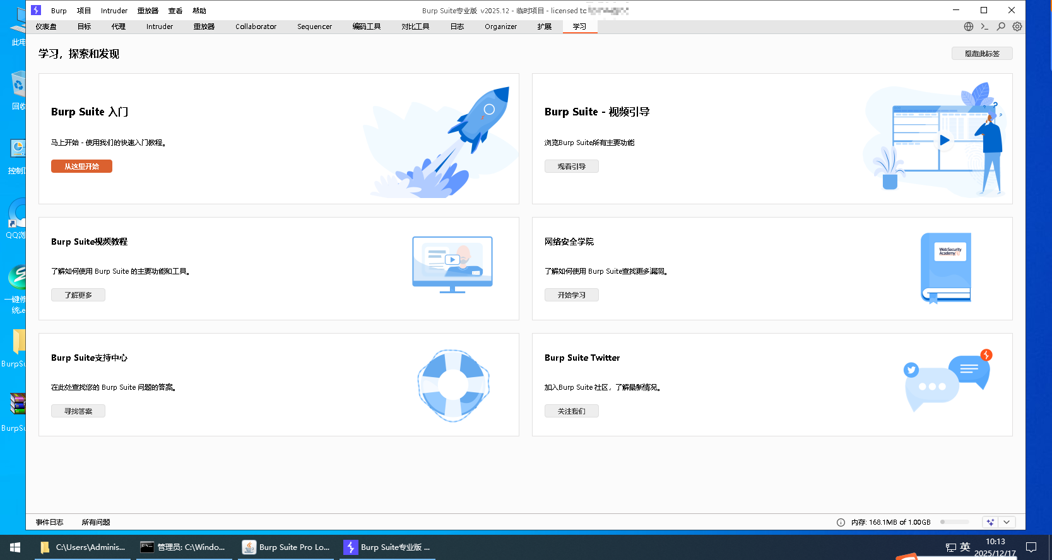Screen dimensions: 1052x560
Task: Switch to the Collaborator tab
Action: pyautogui.click(x=256, y=26)
